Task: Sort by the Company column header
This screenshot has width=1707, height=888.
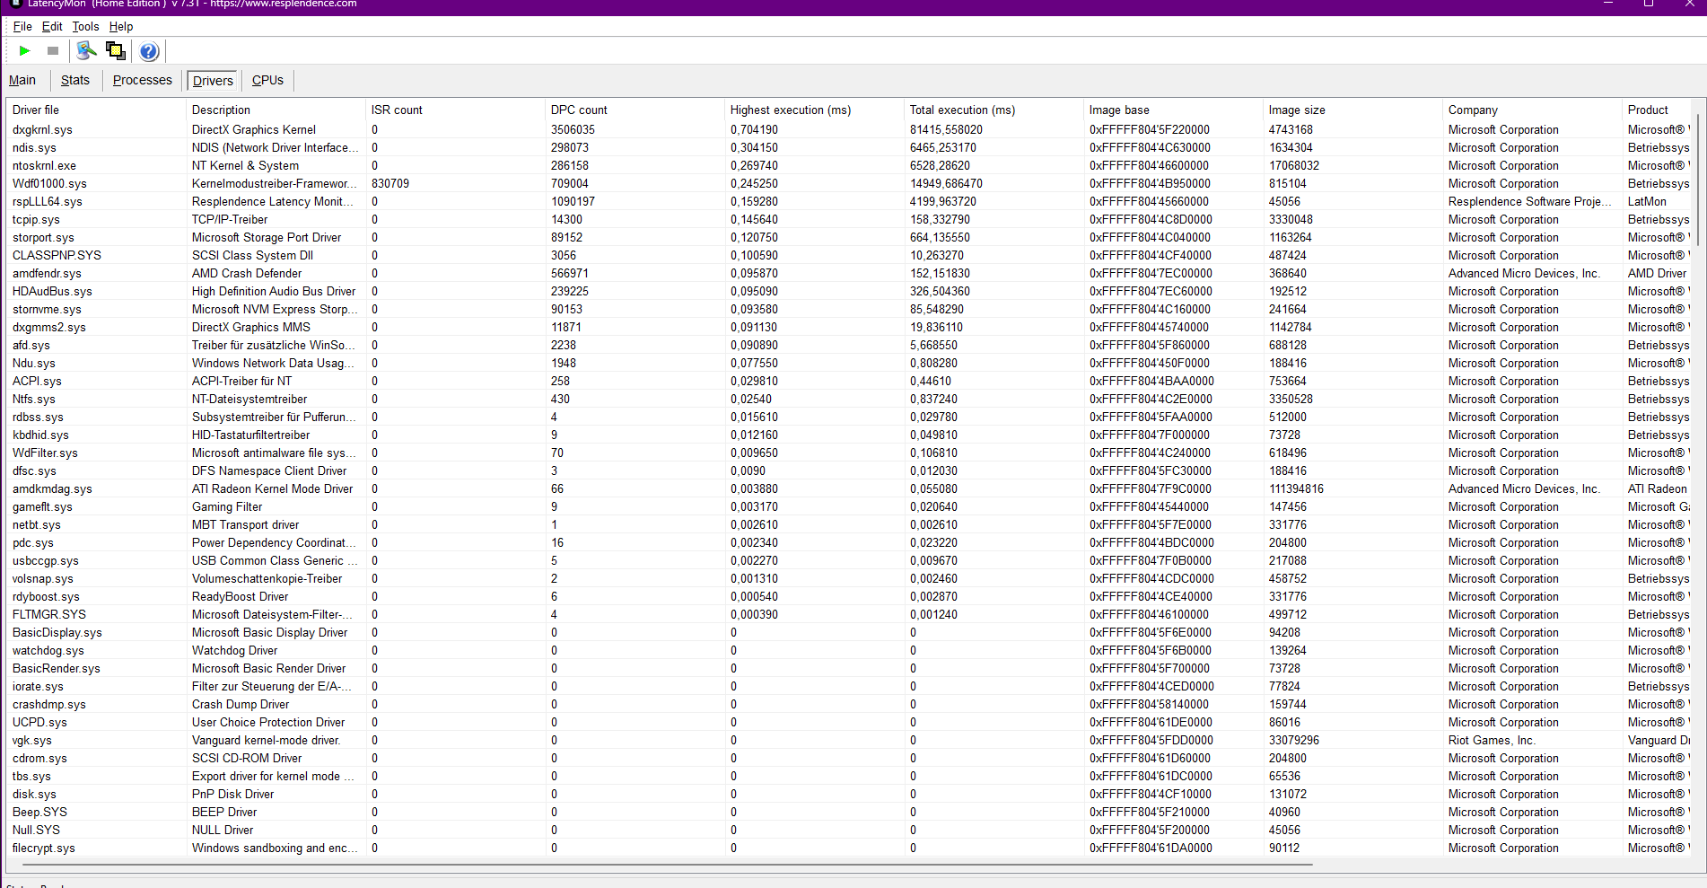Action: [x=1532, y=110]
